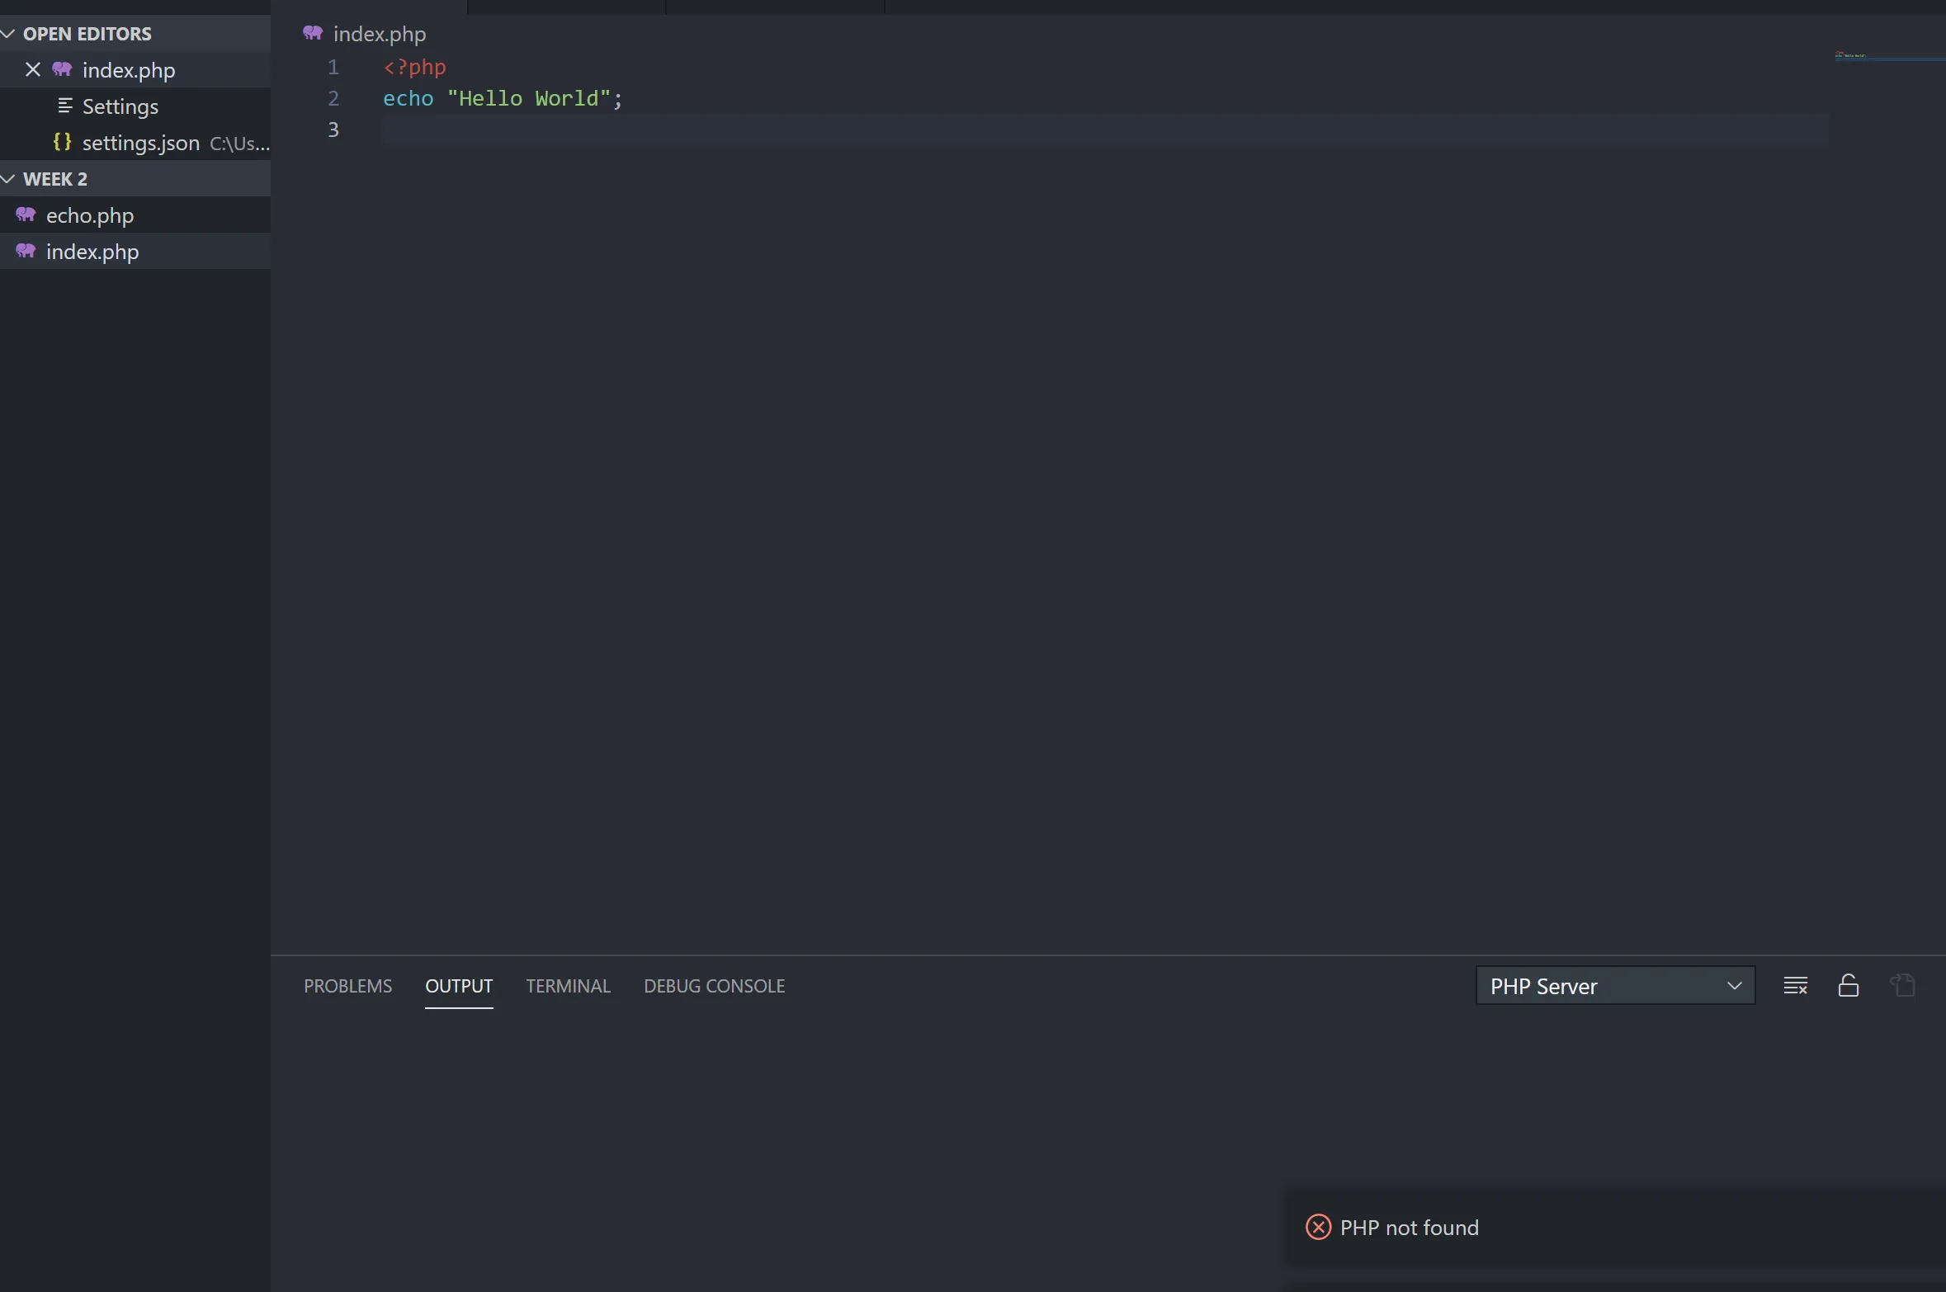Select the OUTPUT panel tab

(x=458, y=986)
